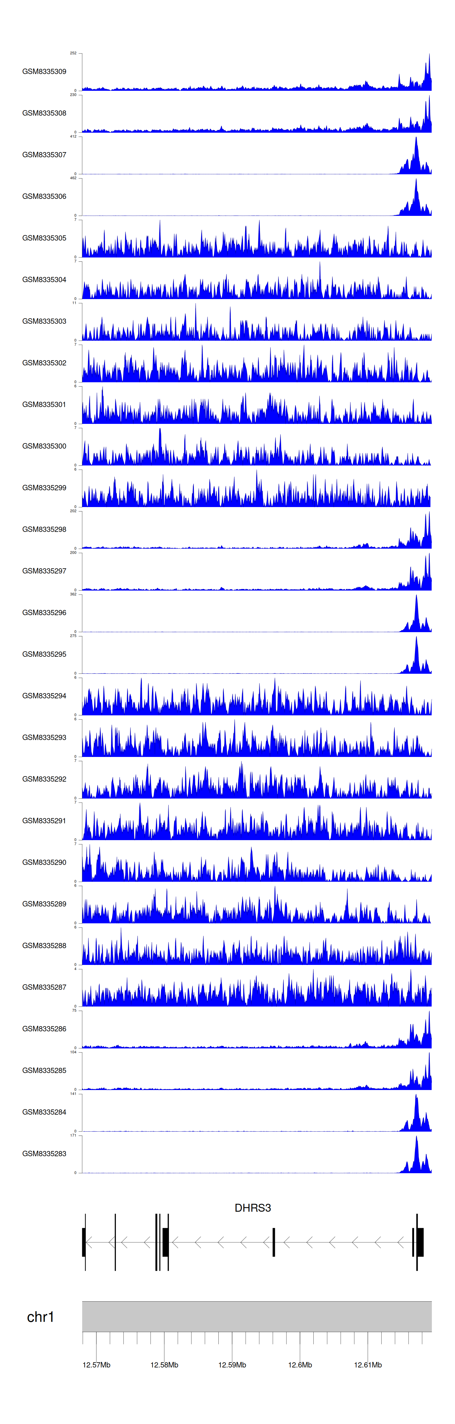Select the 12.59Mb position label

tap(232, 1365)
